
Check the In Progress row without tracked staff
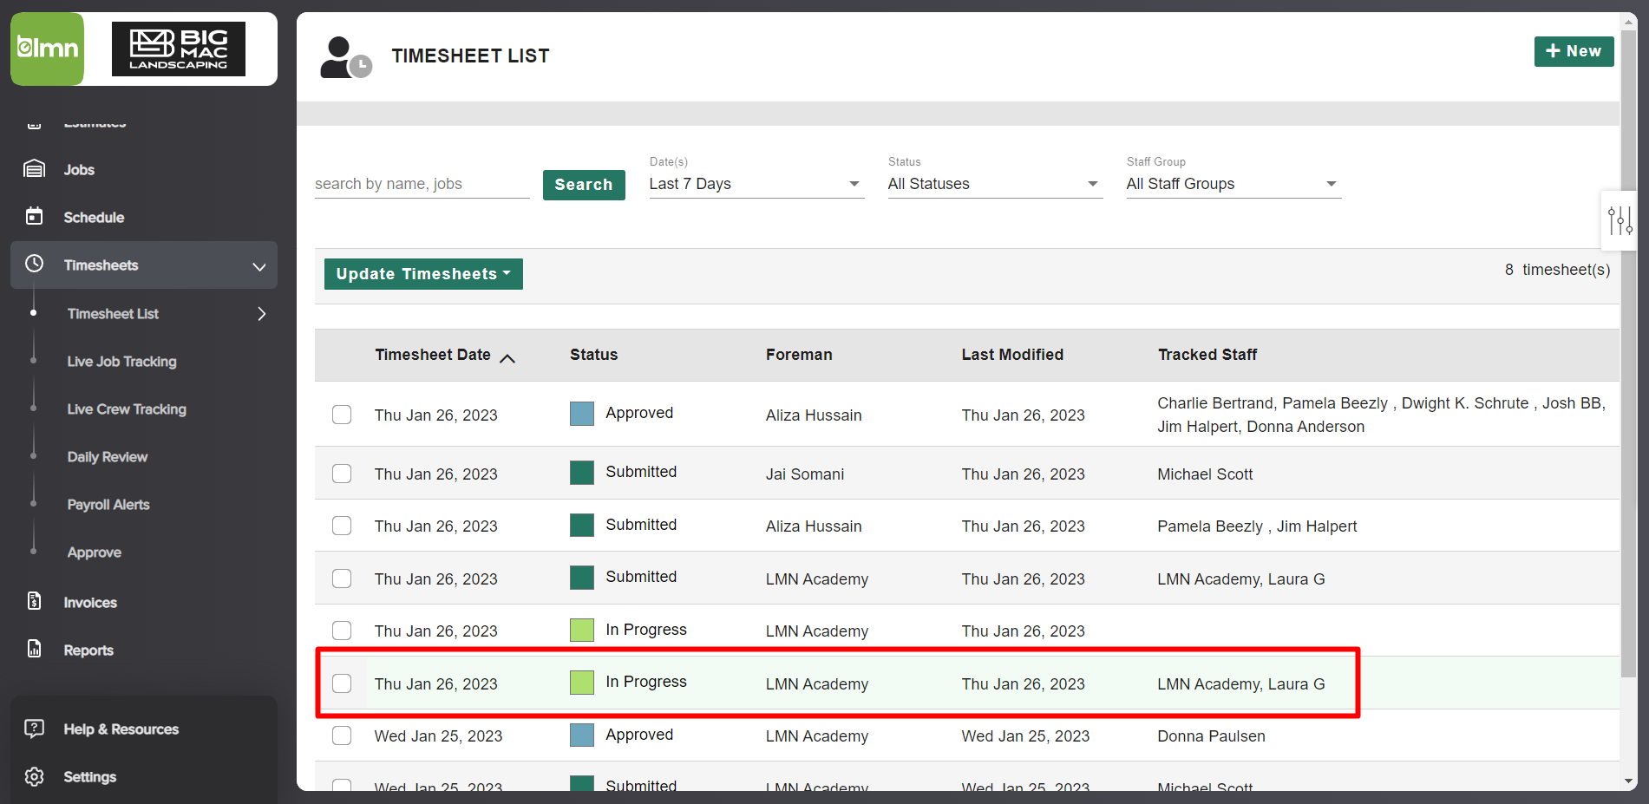342,631
